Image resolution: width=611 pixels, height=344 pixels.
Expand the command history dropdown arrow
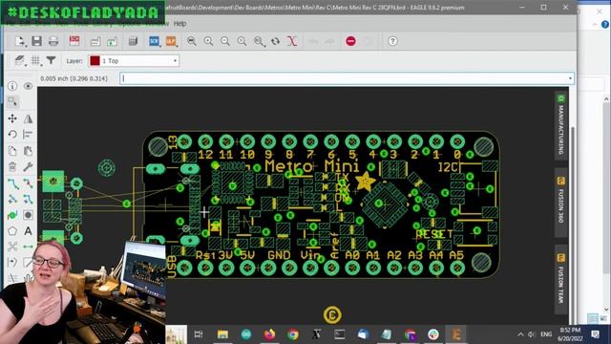point(571,78)
